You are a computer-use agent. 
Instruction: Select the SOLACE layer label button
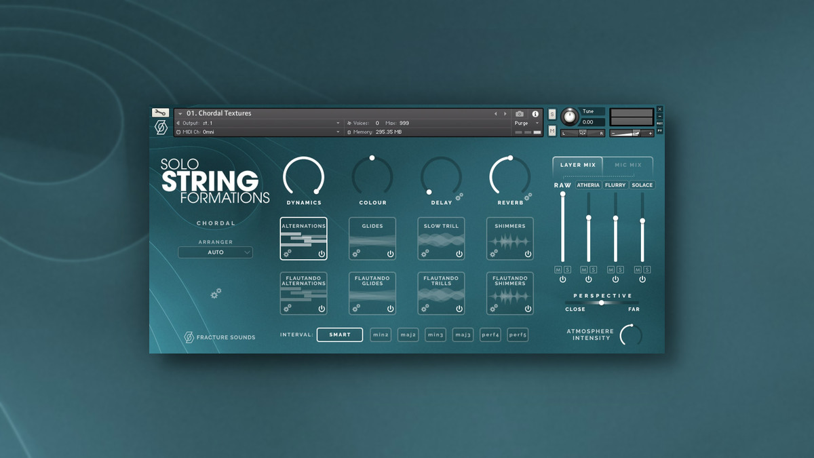click(x=642, y=185)
